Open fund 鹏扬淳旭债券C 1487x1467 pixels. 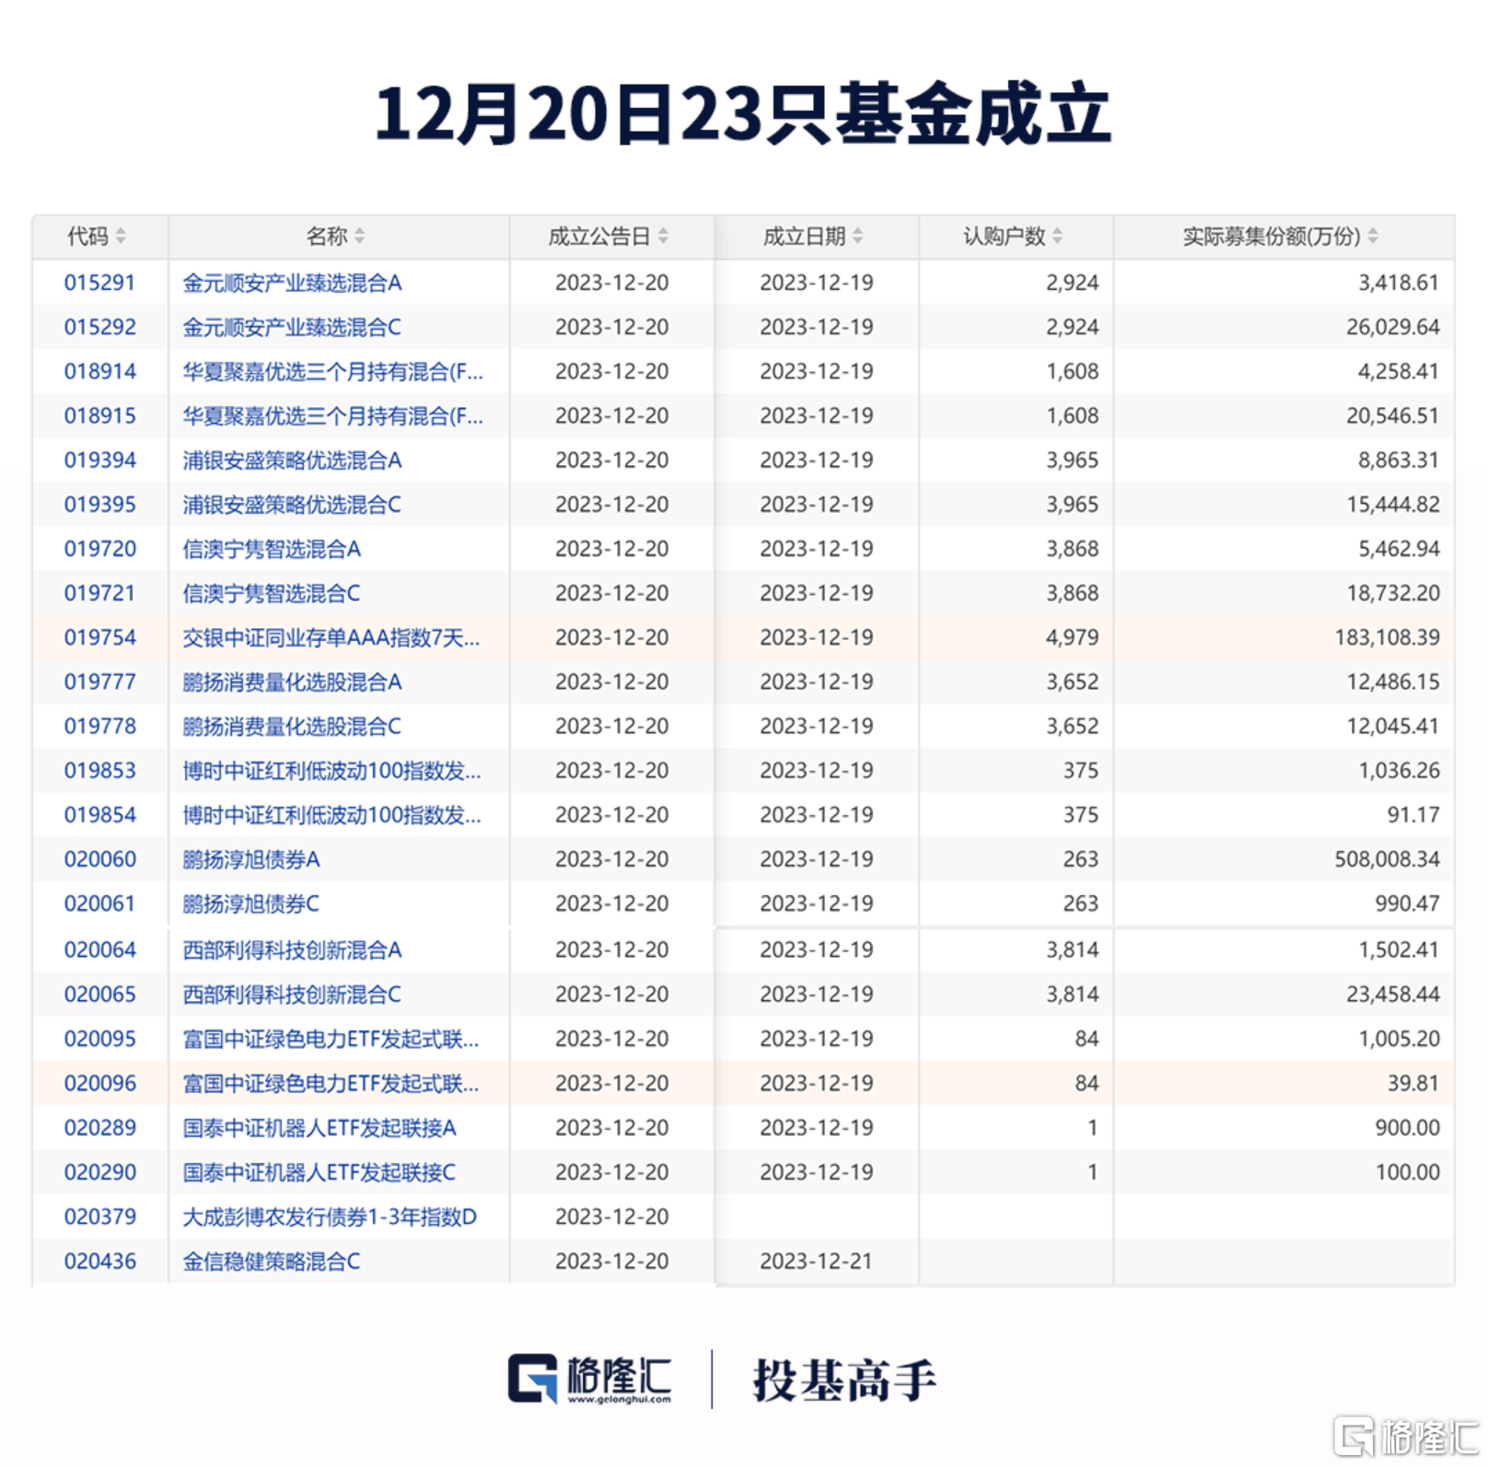tap(251, 903)
